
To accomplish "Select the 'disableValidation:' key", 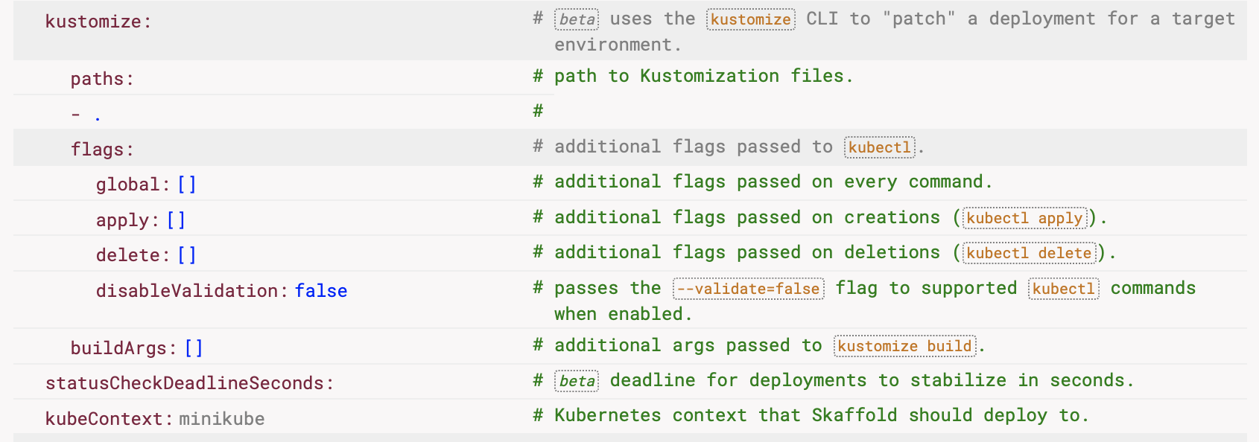I will [x=192, y=291].
